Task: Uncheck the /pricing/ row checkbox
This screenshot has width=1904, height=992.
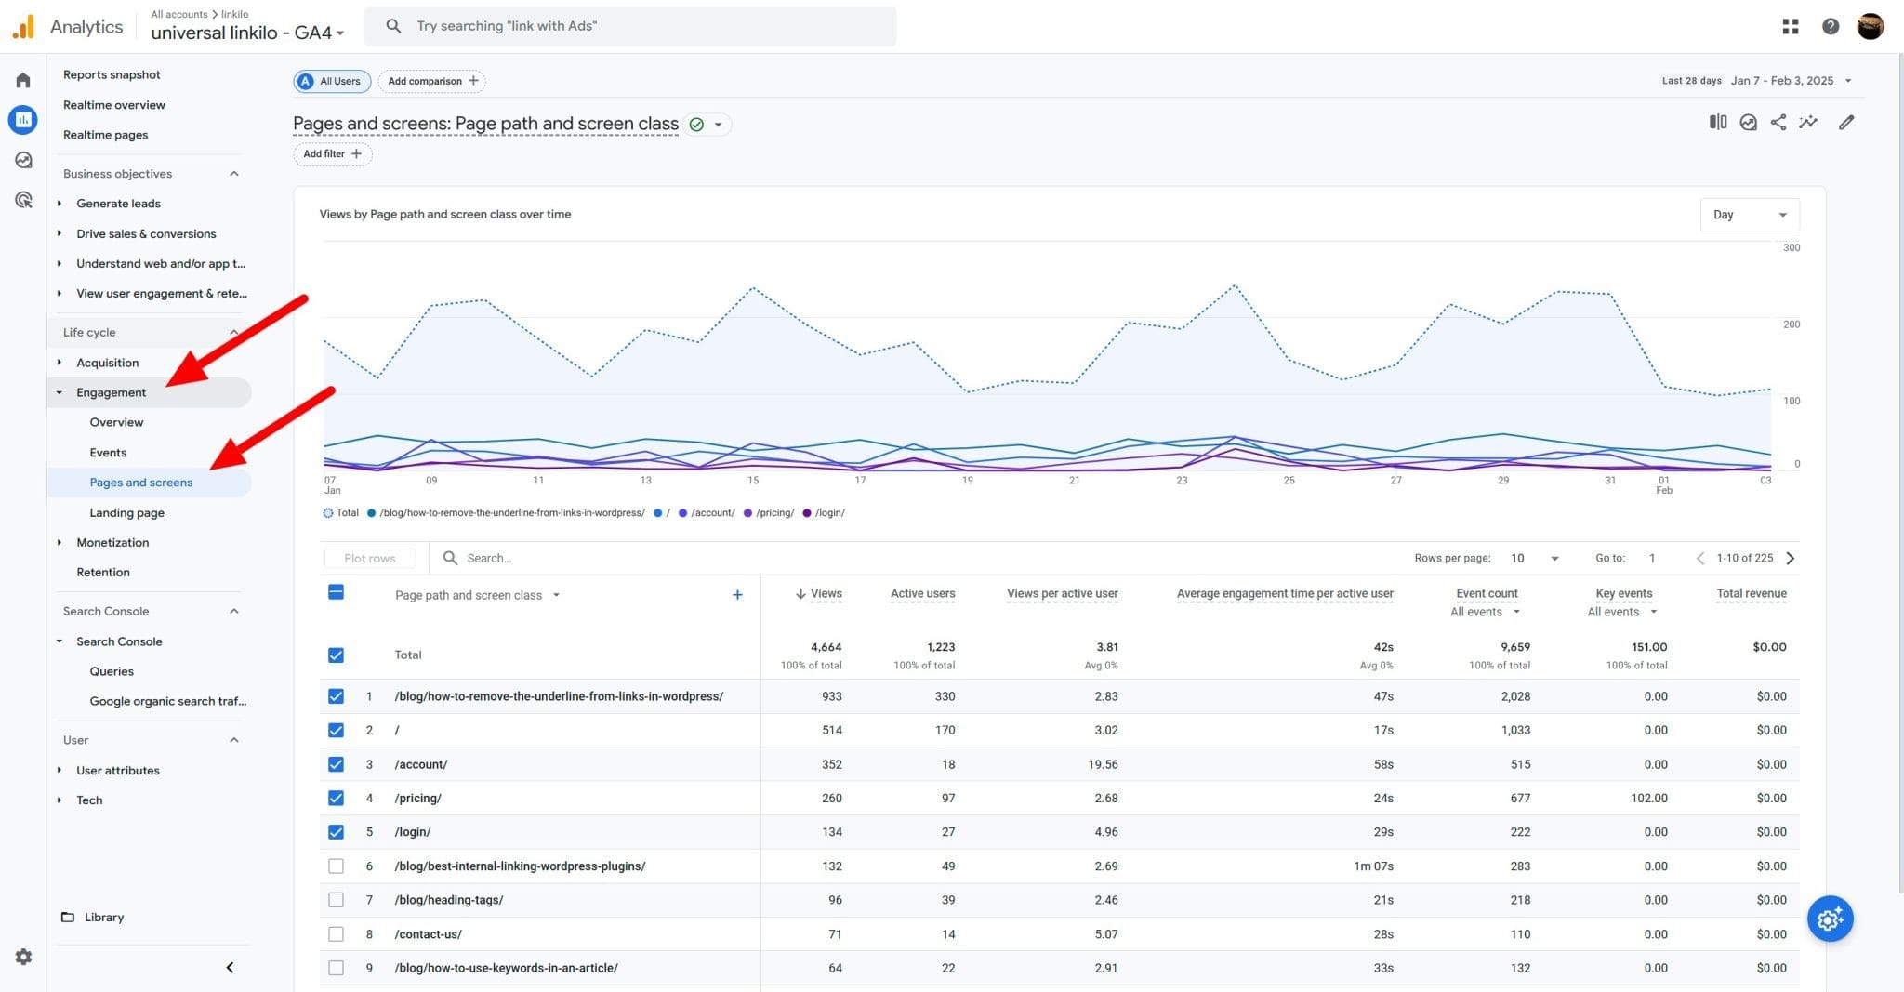Action: pyautogui.click(x=336, y=798)
